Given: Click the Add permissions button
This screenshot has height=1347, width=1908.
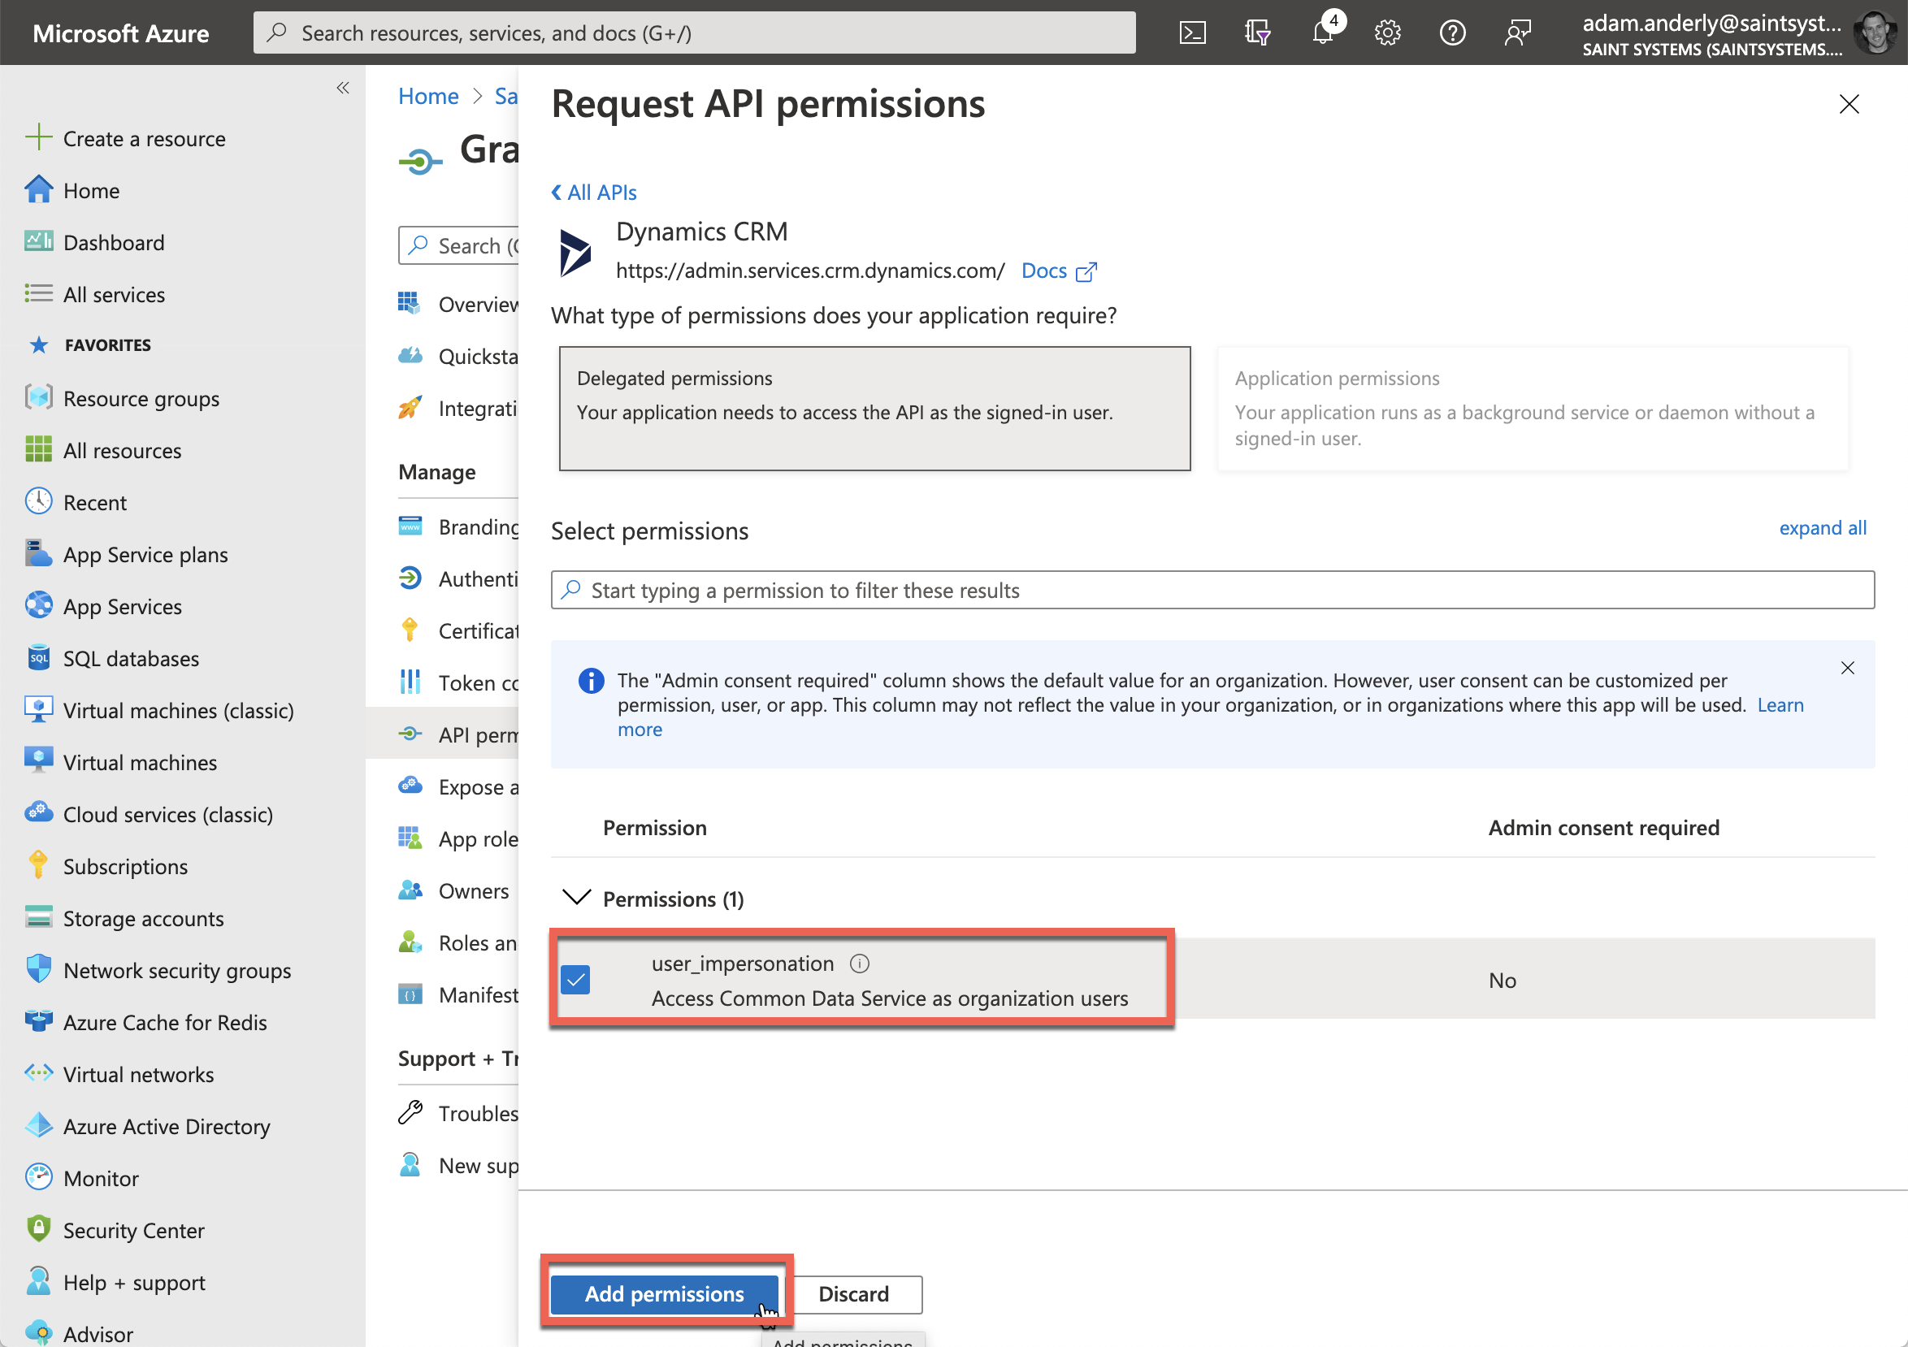Looking at the screenshot, I should click(x=664, y=1294).
